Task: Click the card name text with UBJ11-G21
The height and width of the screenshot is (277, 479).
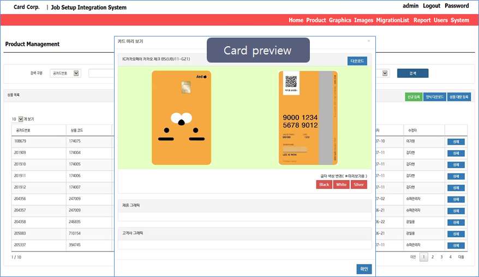Action: 156,59
